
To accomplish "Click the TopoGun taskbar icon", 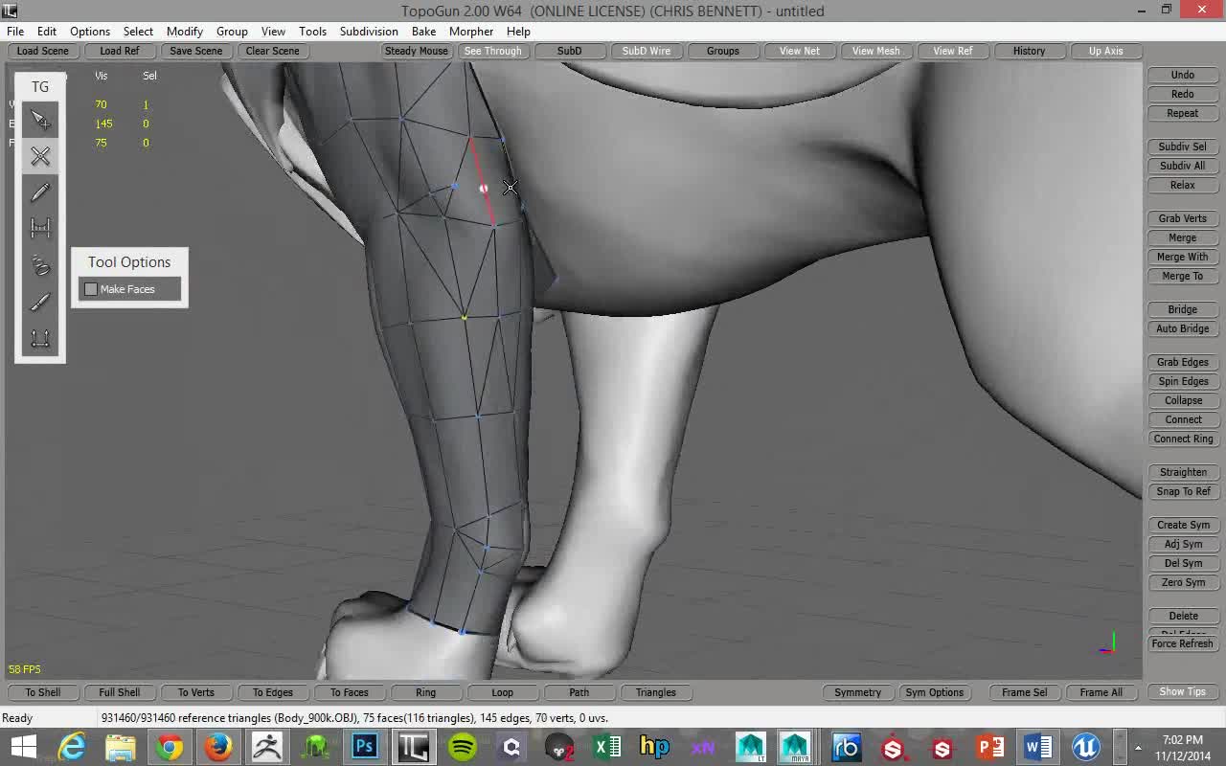I will 413,747.
